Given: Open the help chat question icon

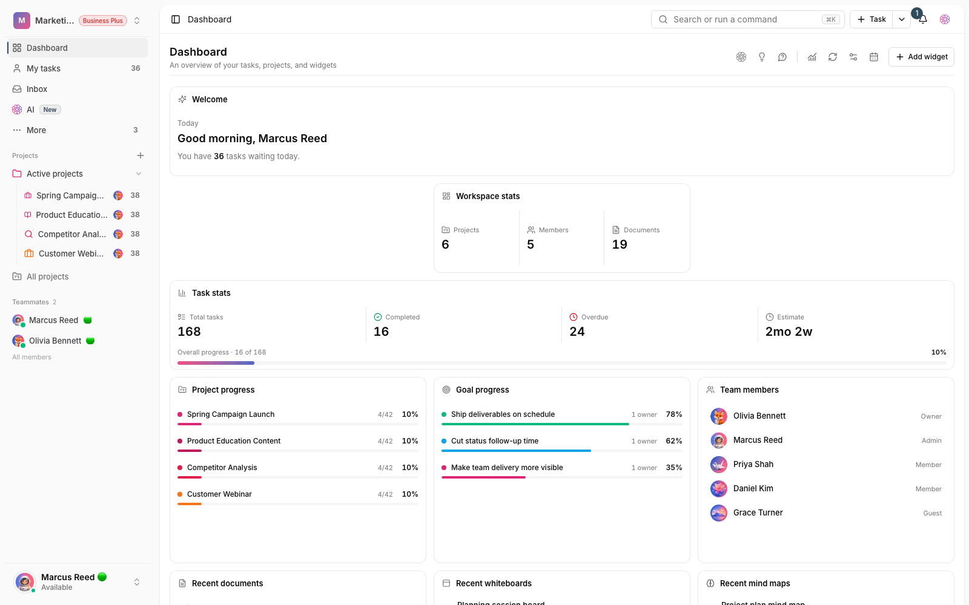Looking at the screenshot, I should 782,57.
